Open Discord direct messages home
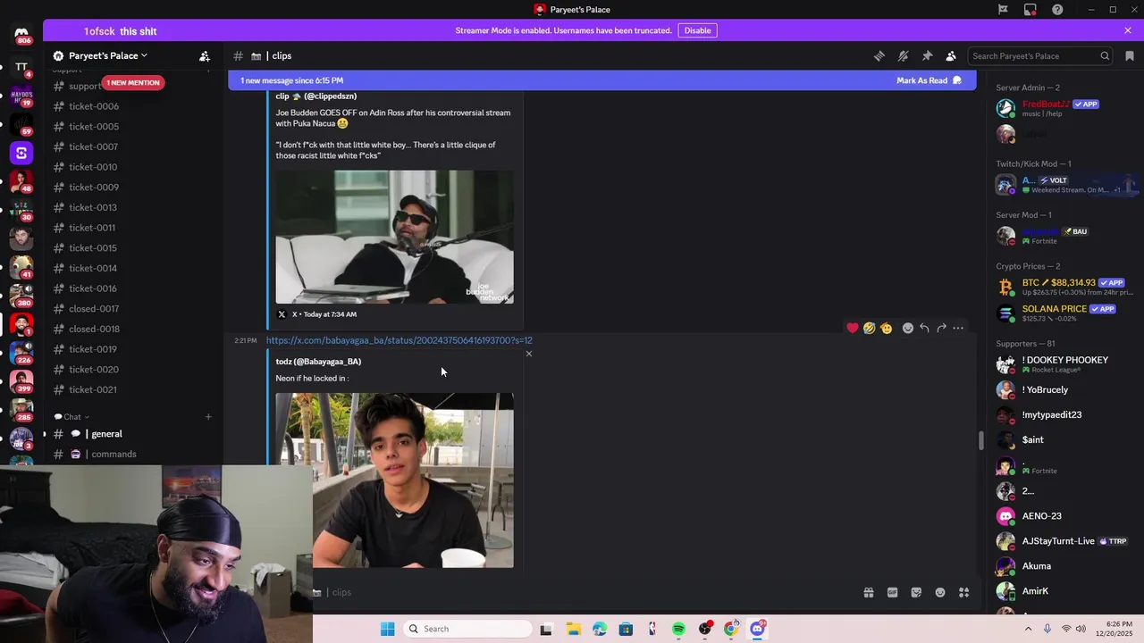Viewport: 1144px width, 643px height. pos(21,33)
